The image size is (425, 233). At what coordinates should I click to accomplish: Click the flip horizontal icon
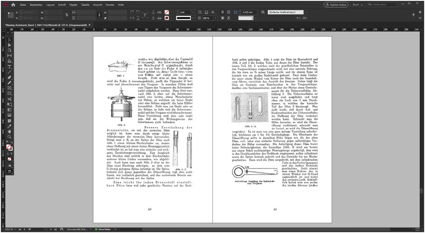tap(132, 18)
